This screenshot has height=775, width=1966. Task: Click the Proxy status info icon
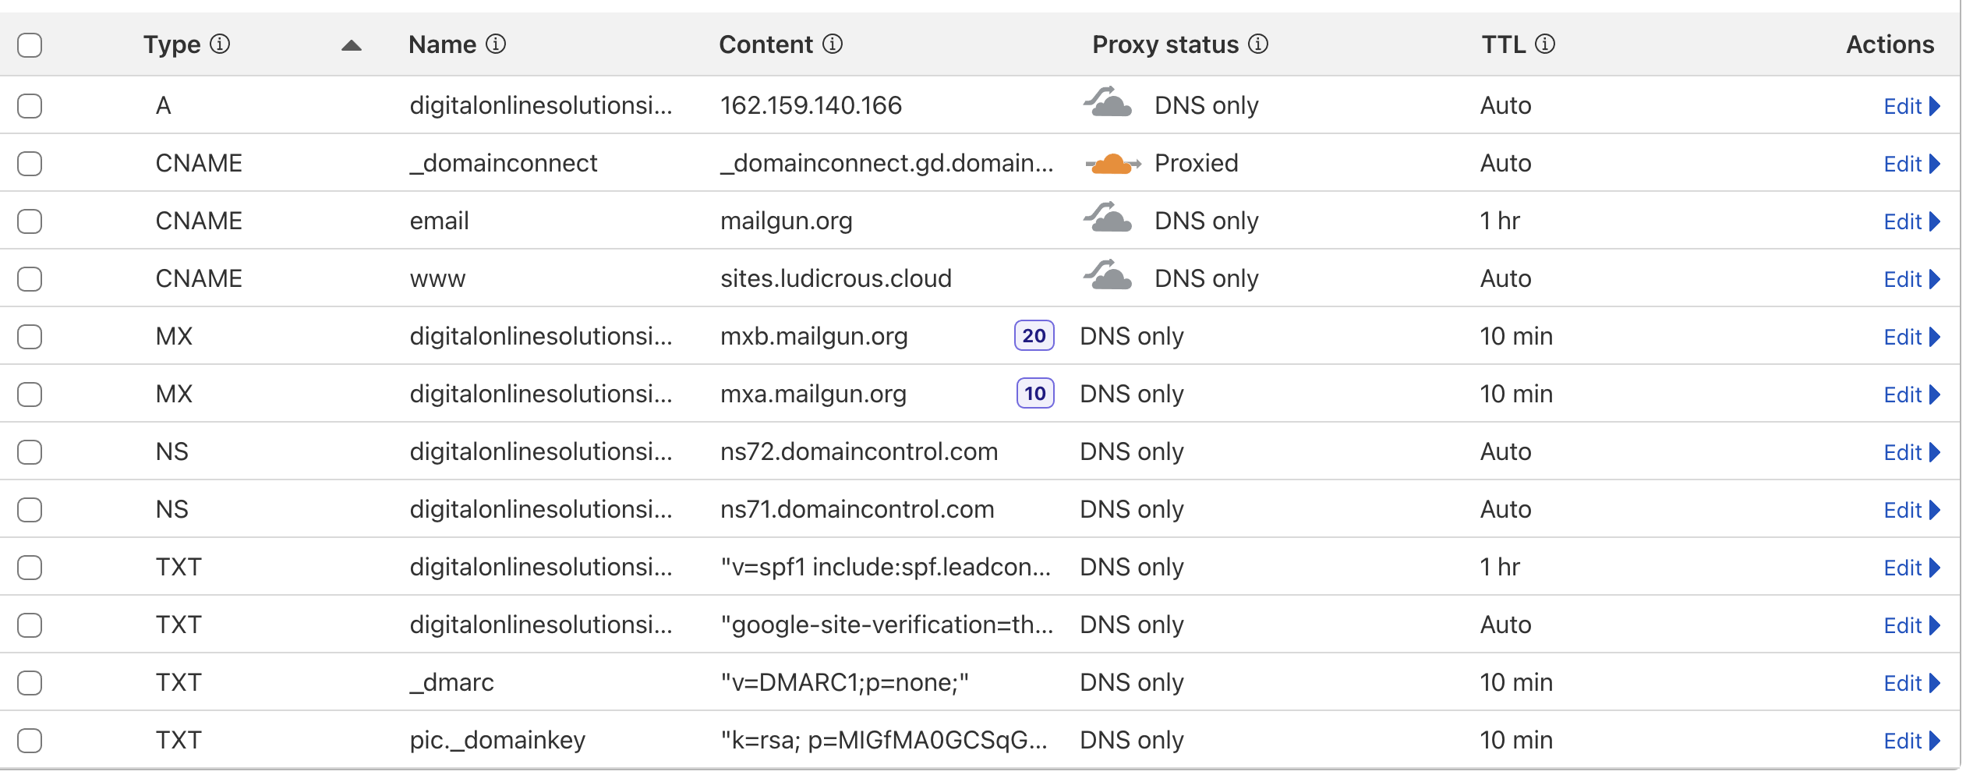pos(1258,44)
